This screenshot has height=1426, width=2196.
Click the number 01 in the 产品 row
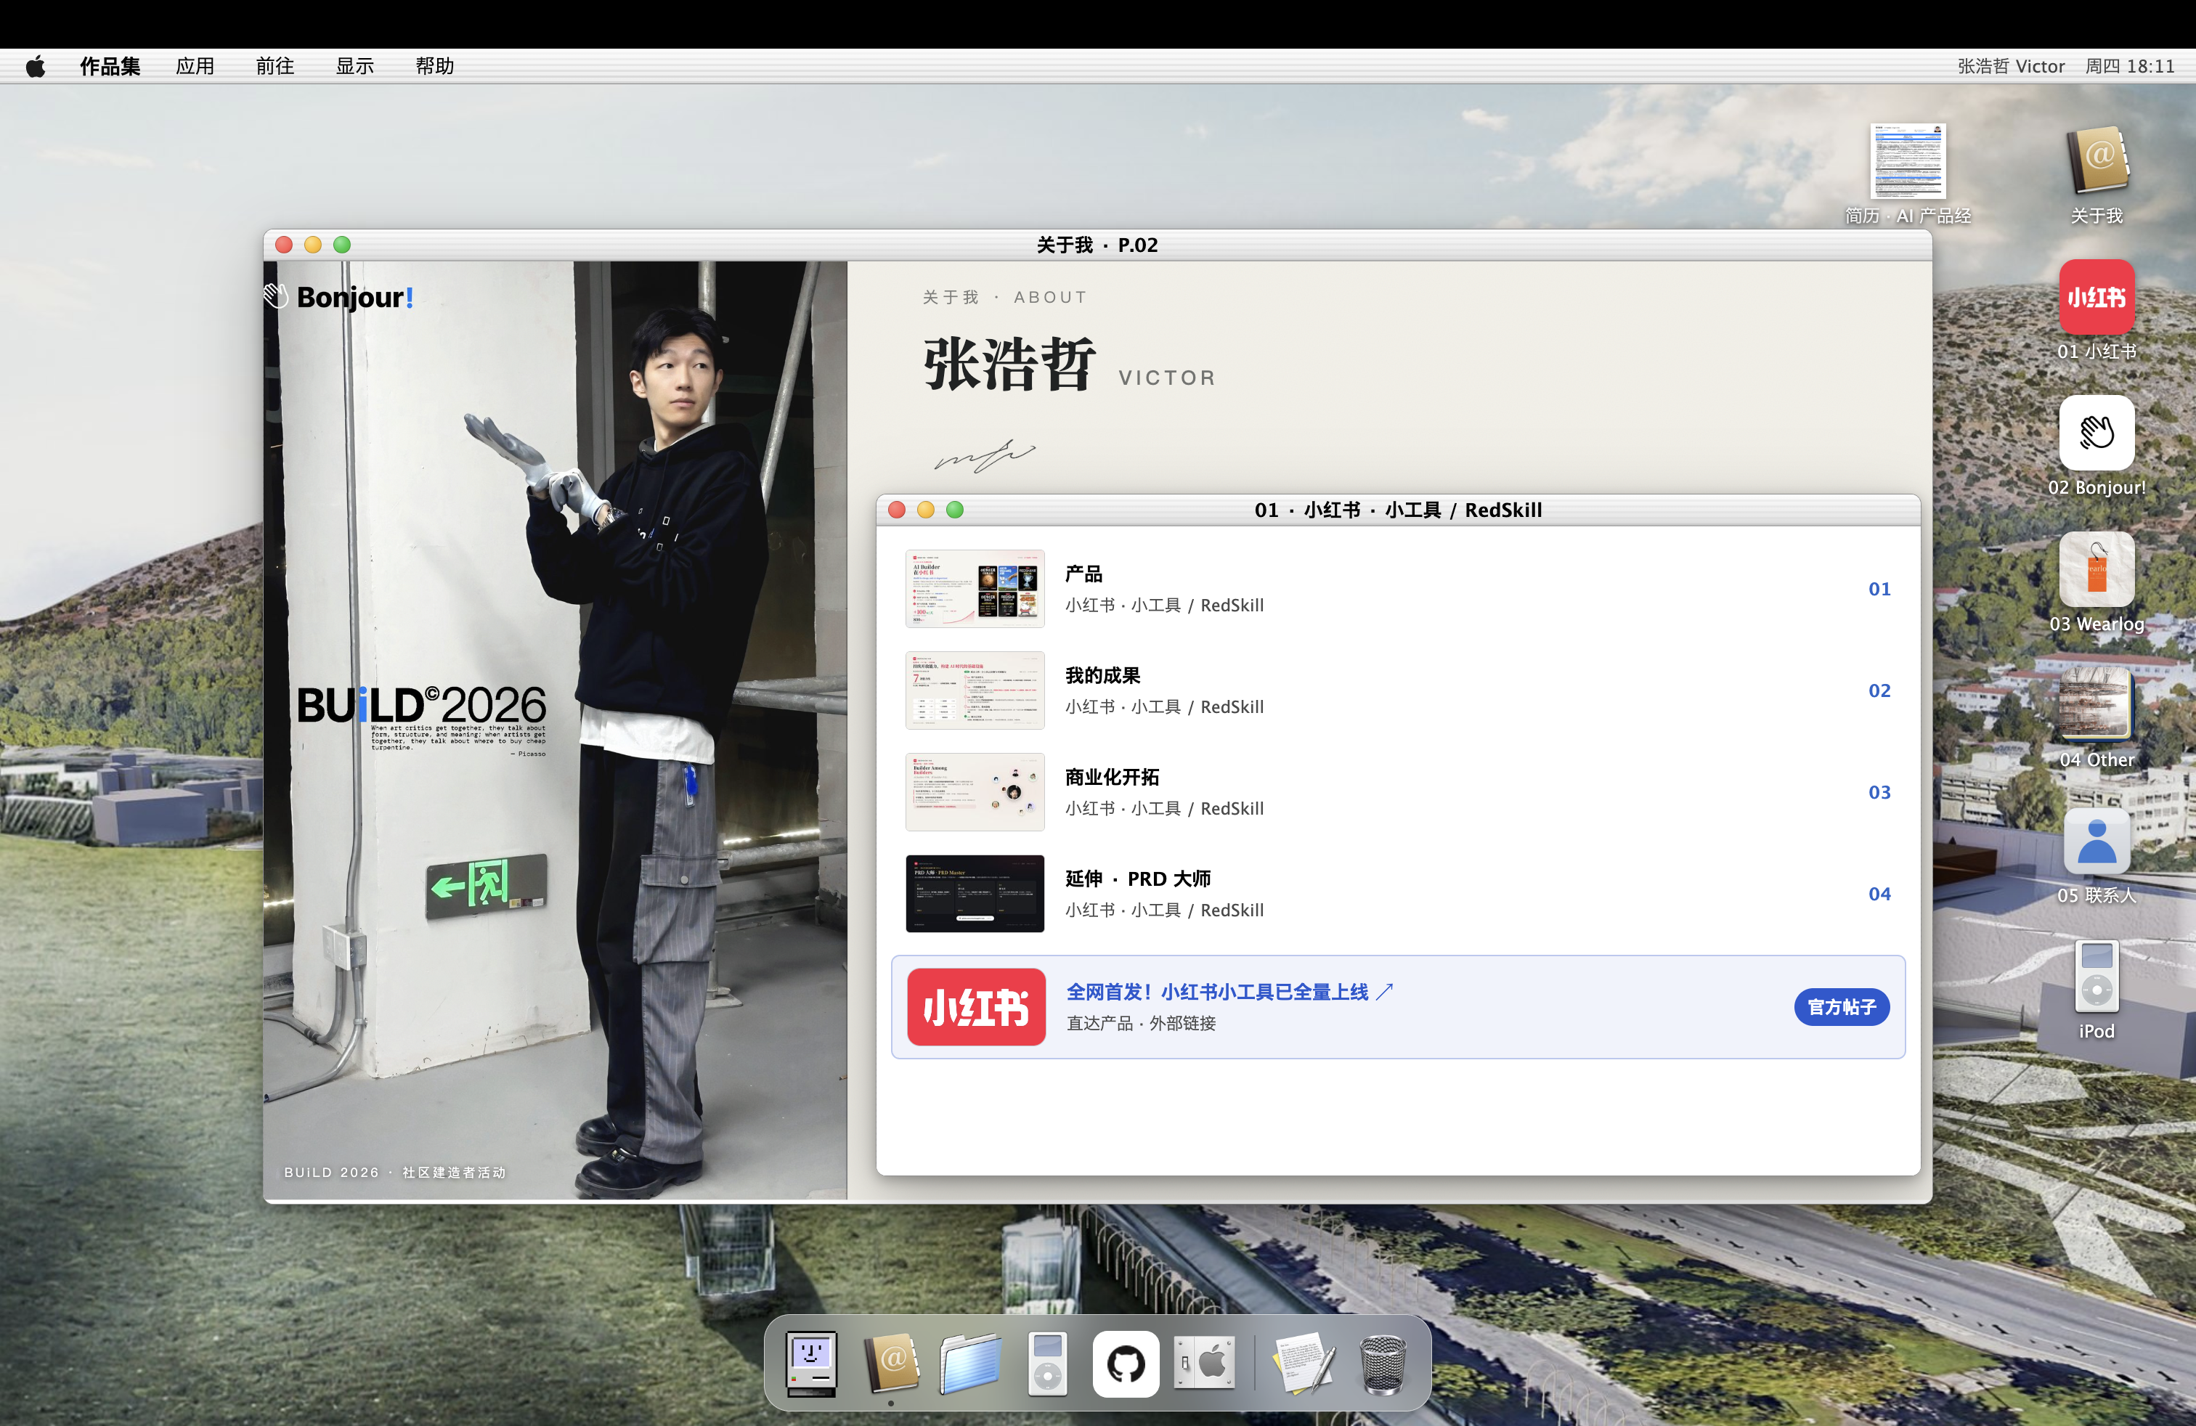coord(1879,588)
